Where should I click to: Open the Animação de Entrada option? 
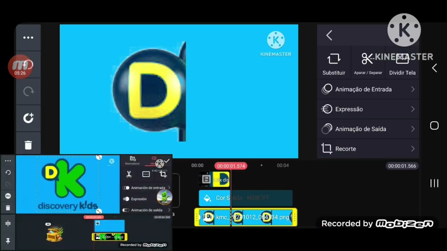pyautogui.click(x=368, y=89)
